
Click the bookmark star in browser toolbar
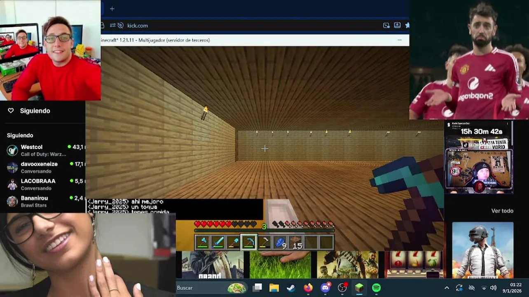coord(407,25)
